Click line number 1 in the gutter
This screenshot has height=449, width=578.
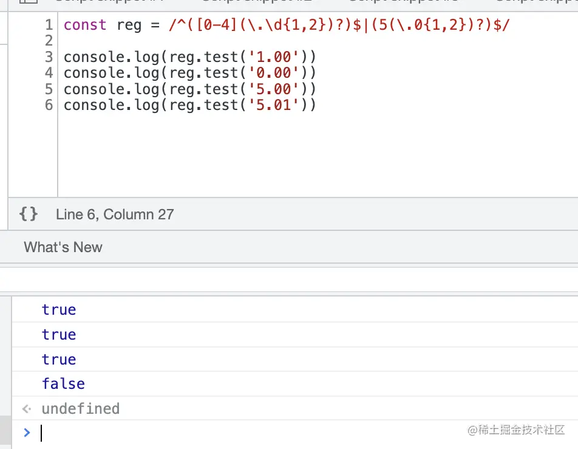(x=48, y=25)
